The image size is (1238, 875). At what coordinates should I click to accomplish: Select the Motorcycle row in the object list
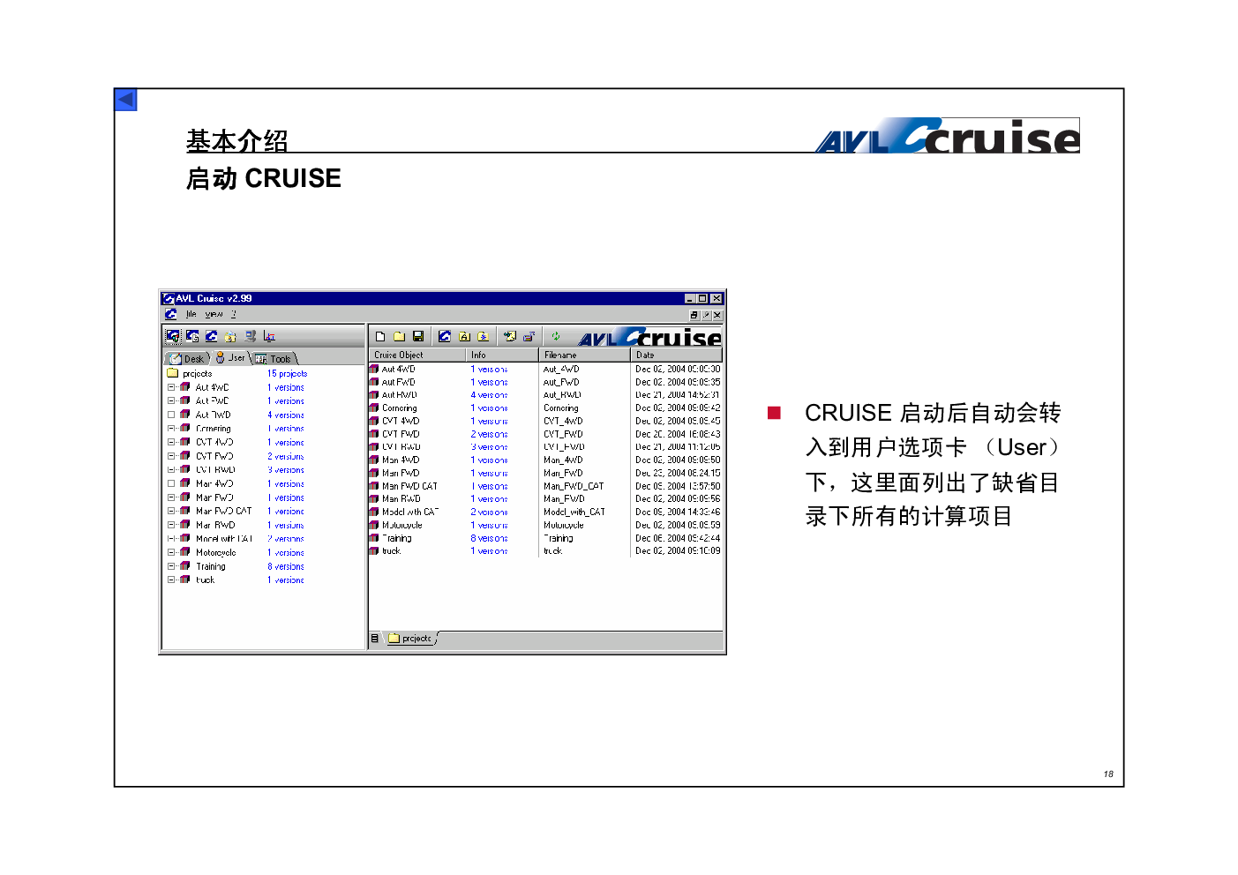[401, 525]
